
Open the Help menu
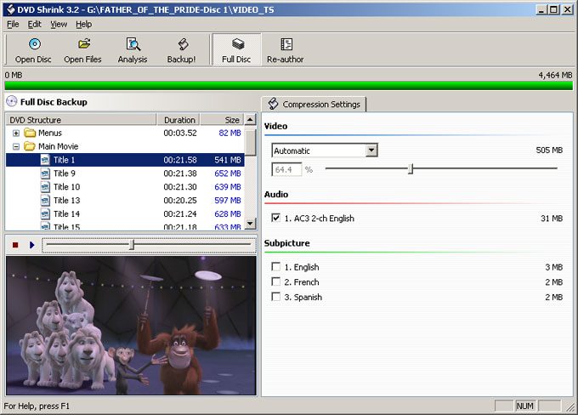pyautogui.click(x=83, y=25)
